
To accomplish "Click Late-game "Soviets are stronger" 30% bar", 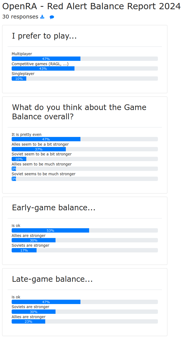I will coord(34,312).
